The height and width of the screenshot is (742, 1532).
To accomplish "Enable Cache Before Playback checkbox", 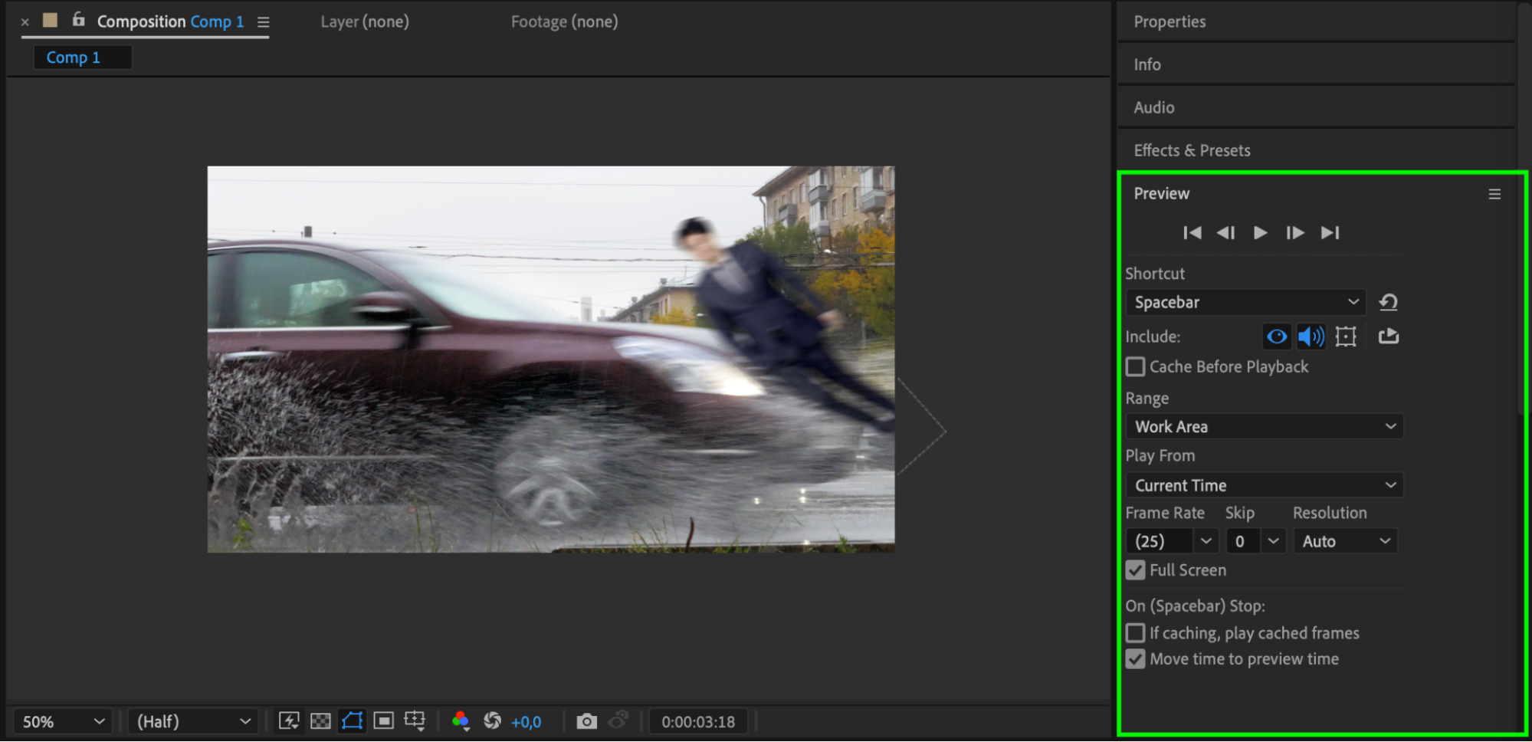I will tap(1135, 366).
